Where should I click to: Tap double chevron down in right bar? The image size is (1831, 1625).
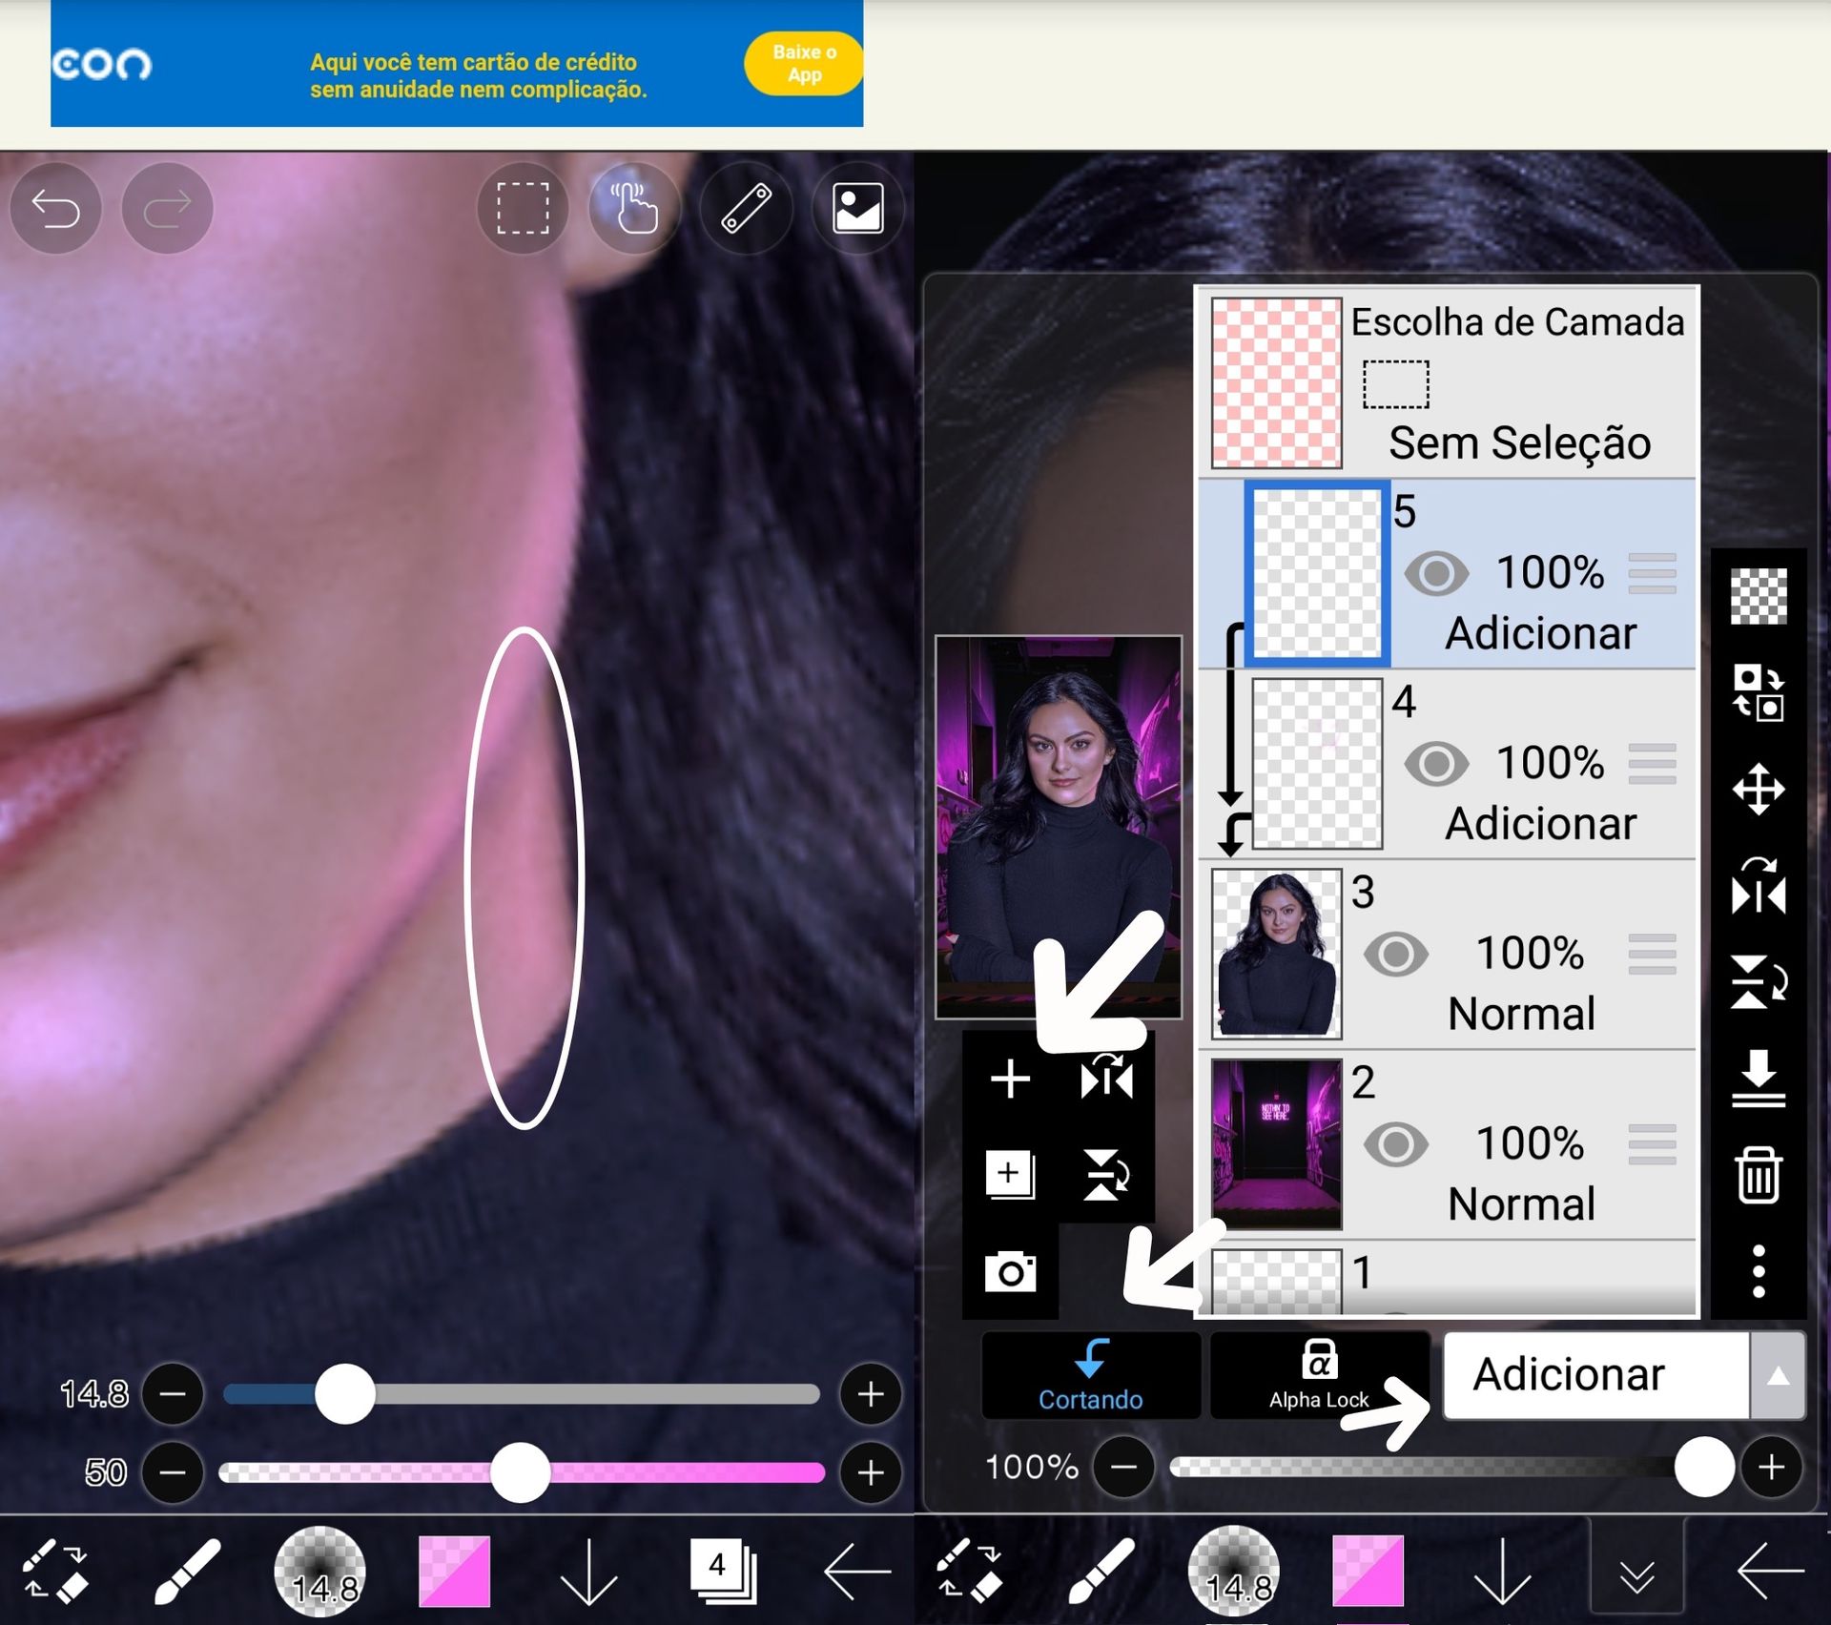(1636, 1575)
